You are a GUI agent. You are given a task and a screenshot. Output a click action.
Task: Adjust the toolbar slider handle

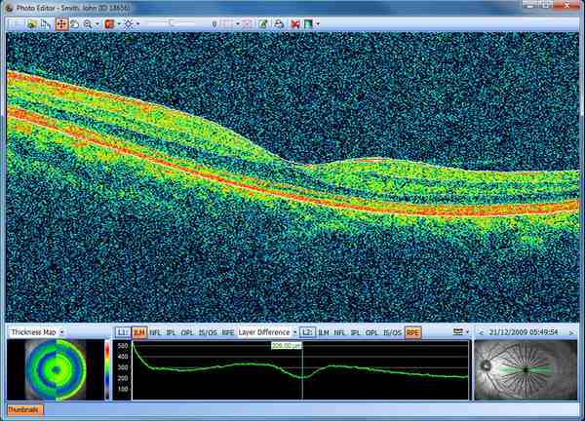tap(172, 23)
